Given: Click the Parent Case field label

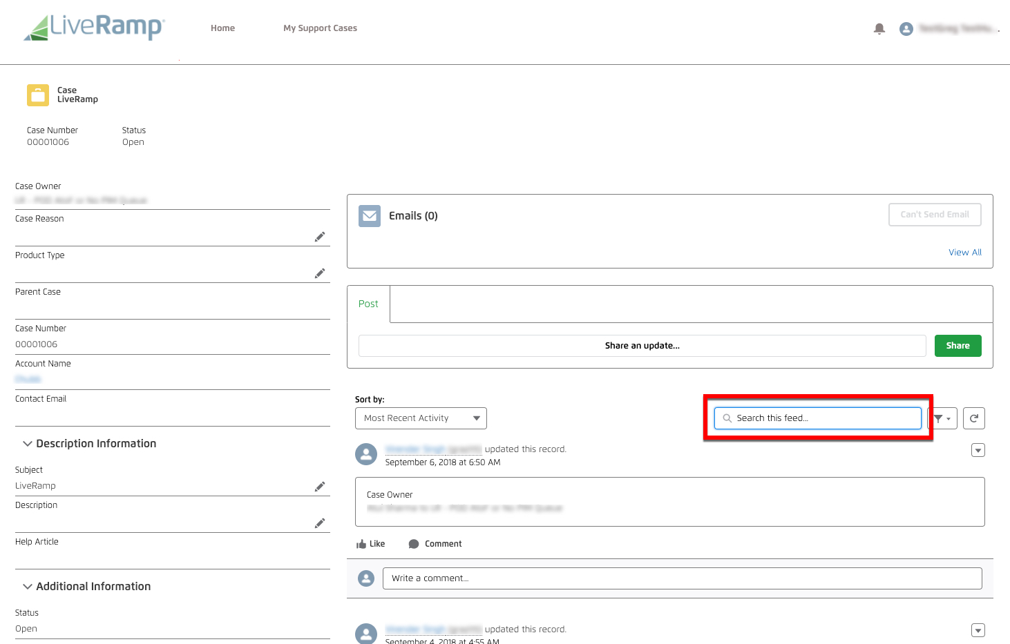Looking at the screenshot, I should 38,292.
